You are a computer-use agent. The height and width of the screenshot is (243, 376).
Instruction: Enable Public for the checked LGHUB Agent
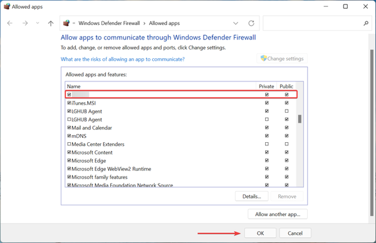(286, 111)
